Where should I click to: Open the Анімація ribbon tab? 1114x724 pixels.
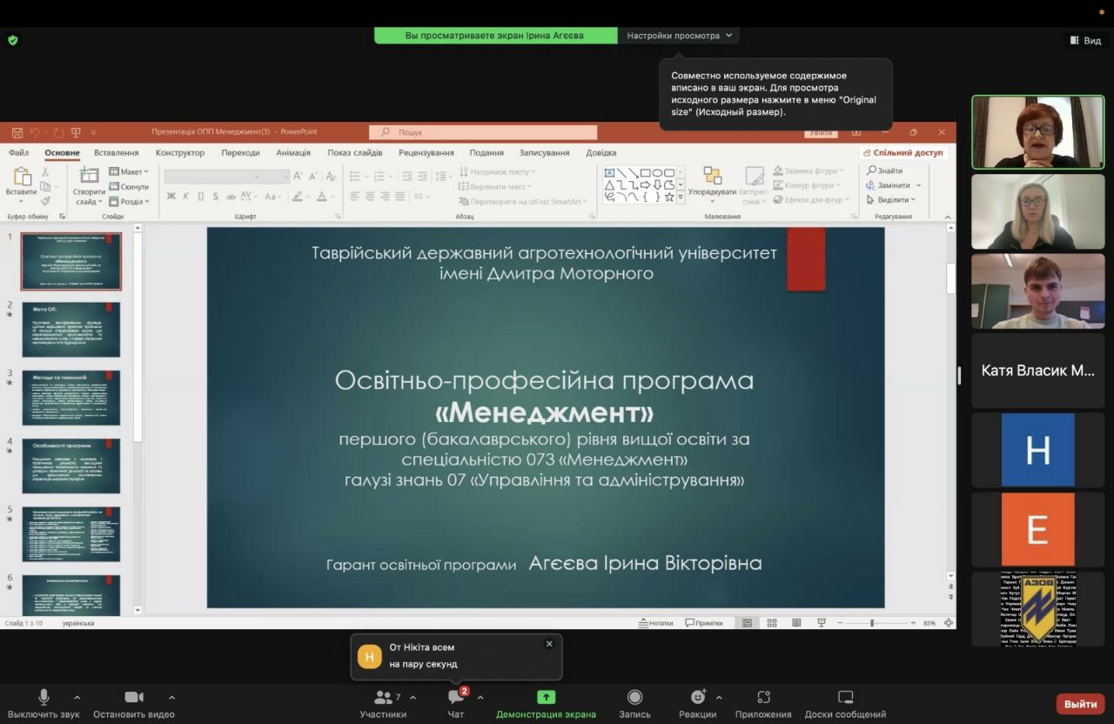click(297, 152)
